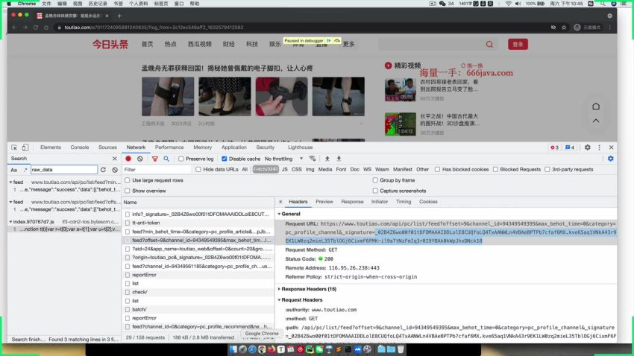This screenshot has height=356, width=634.
Task: Click the red record network log button
Action: [x=128, y=159]
